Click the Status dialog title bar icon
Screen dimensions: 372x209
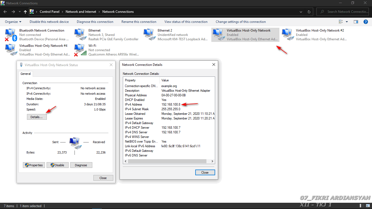[x=21, y=65]
